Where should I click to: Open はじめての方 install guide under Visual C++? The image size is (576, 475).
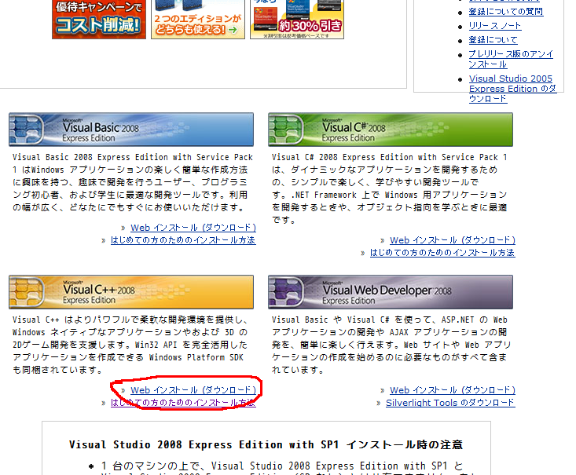[182, 403]
